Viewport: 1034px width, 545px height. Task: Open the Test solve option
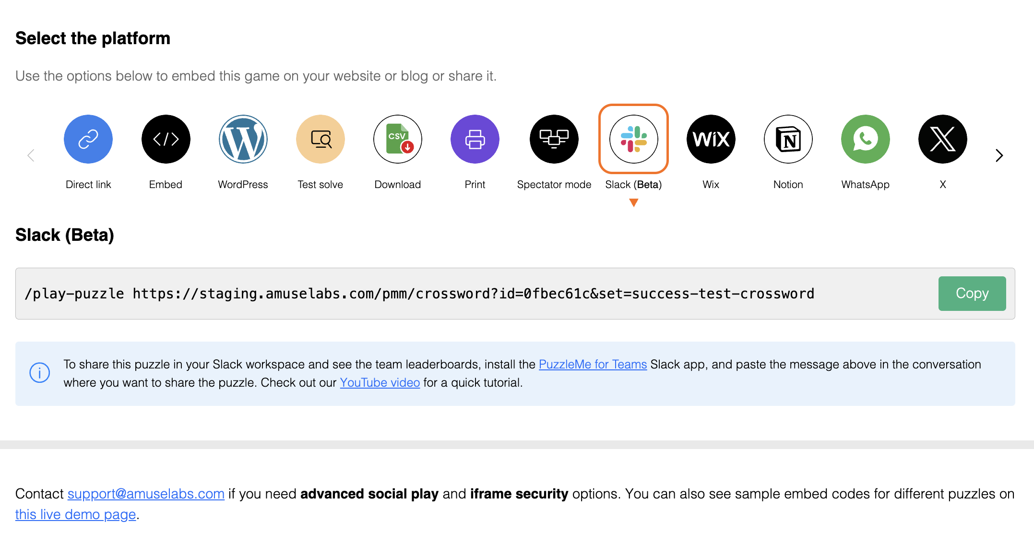[x=321, y=139]
